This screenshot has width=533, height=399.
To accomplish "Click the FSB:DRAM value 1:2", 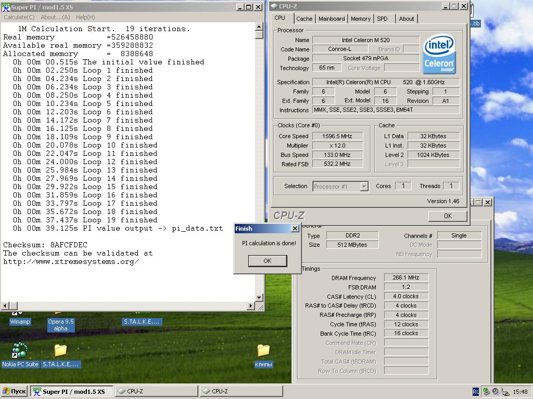I will pyautogui.click(x=406, y=287).
